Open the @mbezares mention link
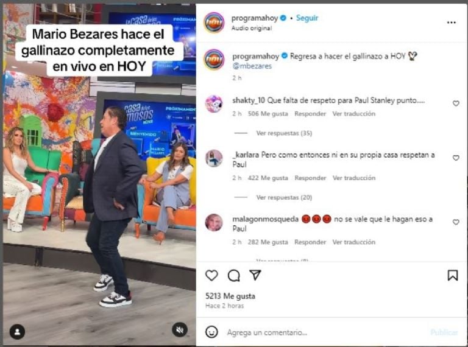 pos(252,66)
